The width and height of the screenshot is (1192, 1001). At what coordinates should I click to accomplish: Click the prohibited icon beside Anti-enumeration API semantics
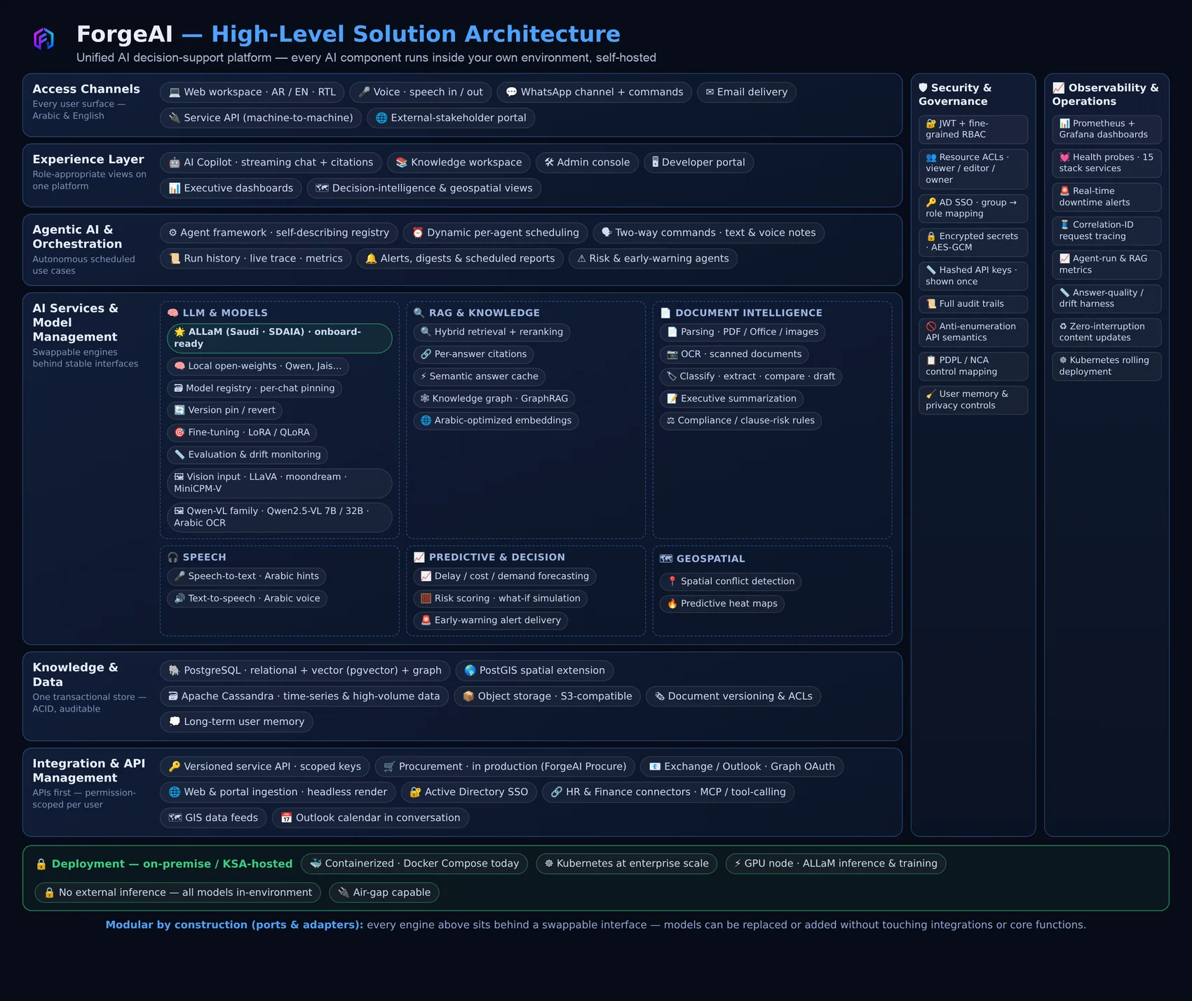(x=931, y=326)
